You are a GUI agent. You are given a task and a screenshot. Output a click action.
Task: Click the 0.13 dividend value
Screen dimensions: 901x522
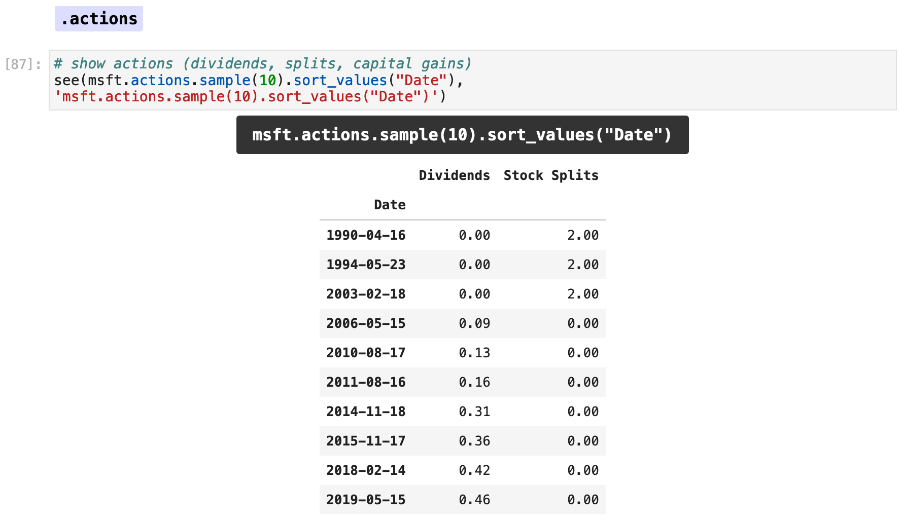pos(474,353)
